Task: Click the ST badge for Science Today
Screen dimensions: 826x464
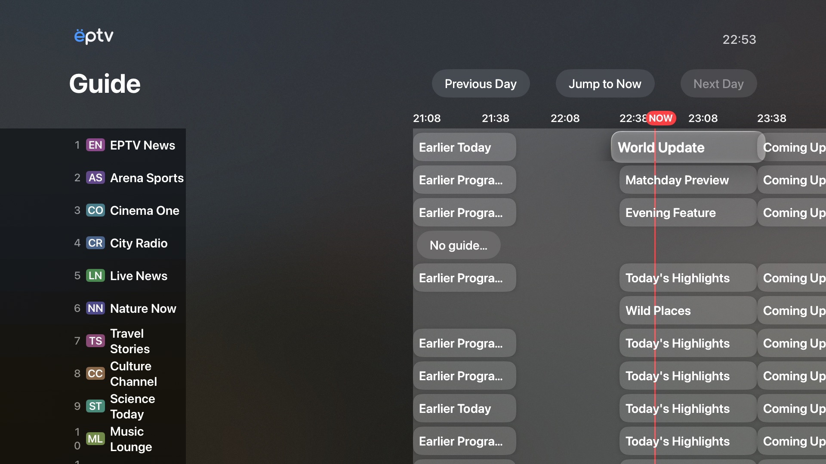Action: 95,406
